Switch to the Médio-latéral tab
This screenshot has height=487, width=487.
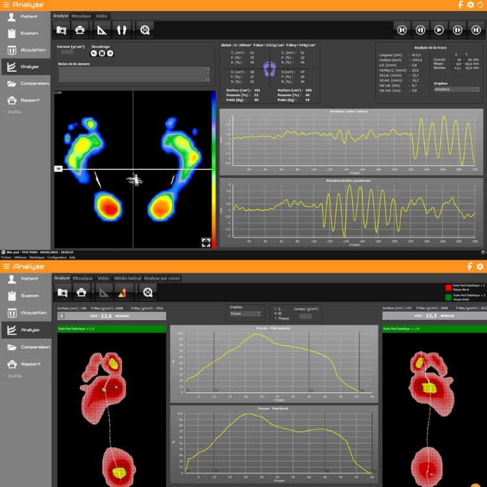click(127, 278)
